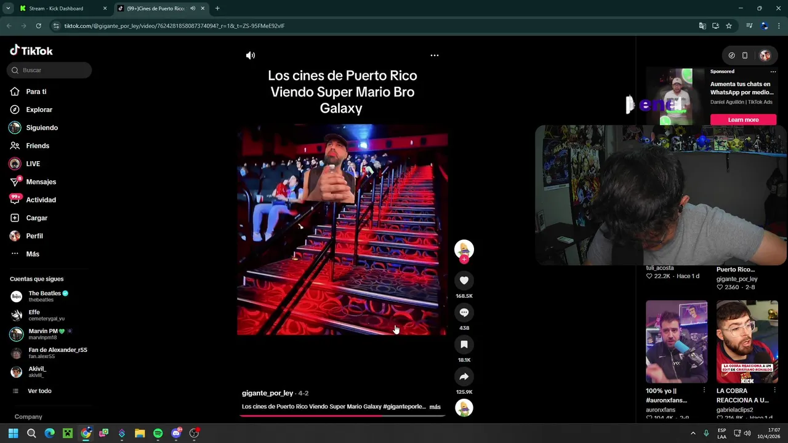Click the TikTok logo
This screenshot has width=788, height=443.
(31, 50)
